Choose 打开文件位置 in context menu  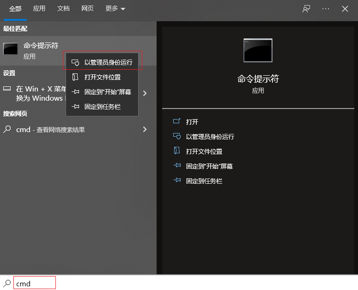coord(102,77)
